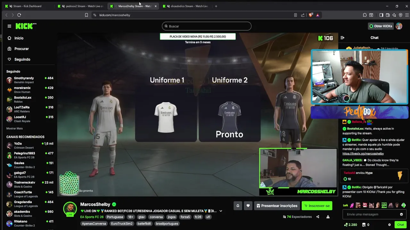Click the fc26 tag
This screenshot has width=410, height=230.
[198, 217]
